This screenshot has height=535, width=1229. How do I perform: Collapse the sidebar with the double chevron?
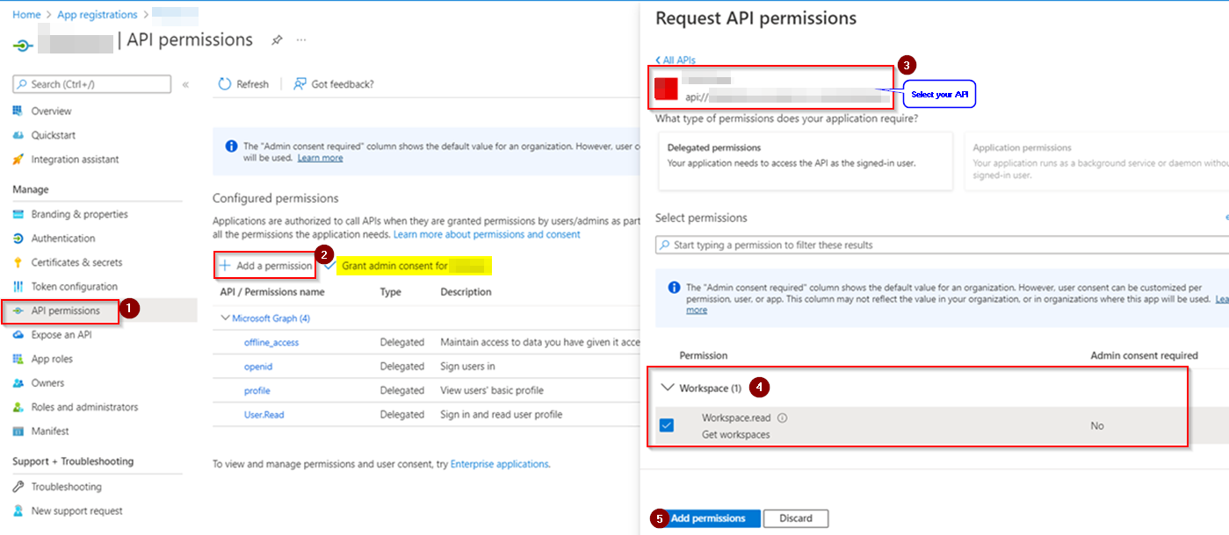(185, 85)
